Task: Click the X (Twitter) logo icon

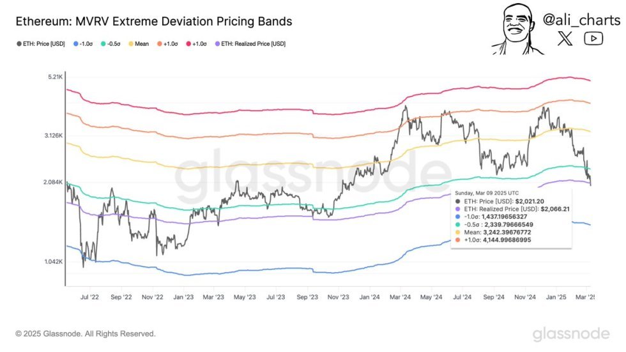Action: point(565,39)
